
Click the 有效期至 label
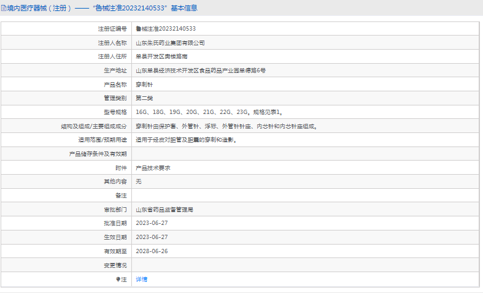pos(115,251)
